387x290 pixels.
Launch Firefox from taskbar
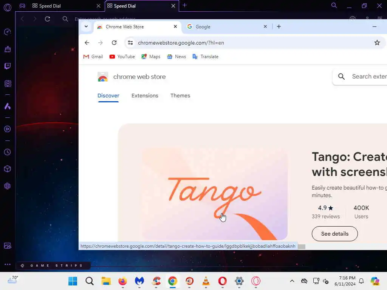click(x=123, y=281)
